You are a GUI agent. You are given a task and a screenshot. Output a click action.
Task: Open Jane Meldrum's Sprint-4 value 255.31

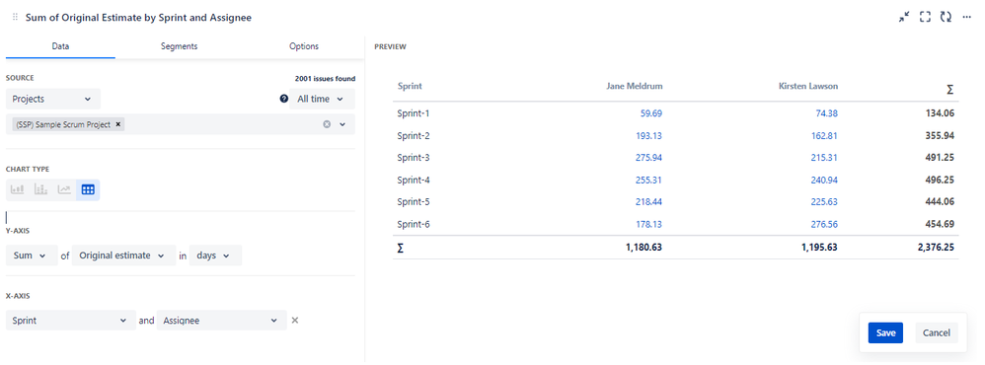click(x=648, y=180)
